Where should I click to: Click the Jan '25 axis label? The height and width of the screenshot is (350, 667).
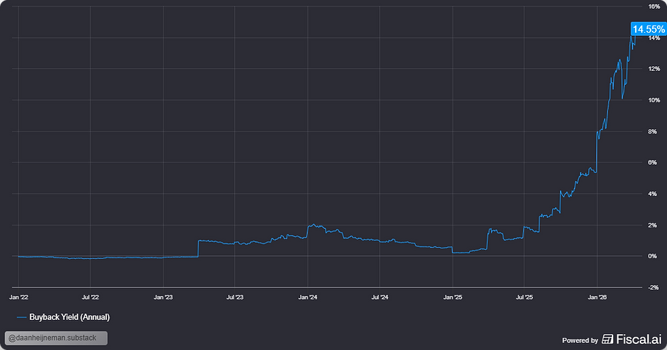click(453, 297)
